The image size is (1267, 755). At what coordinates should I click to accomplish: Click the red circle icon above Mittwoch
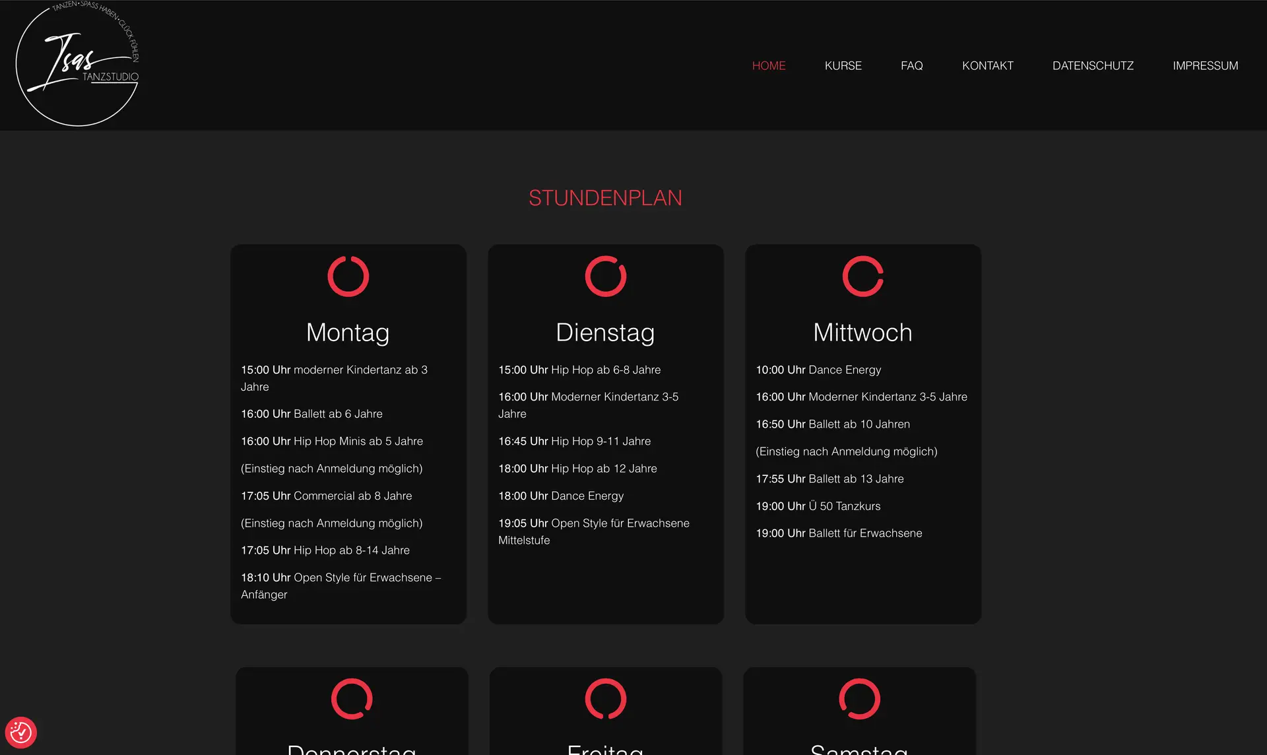tap(862, 277)
